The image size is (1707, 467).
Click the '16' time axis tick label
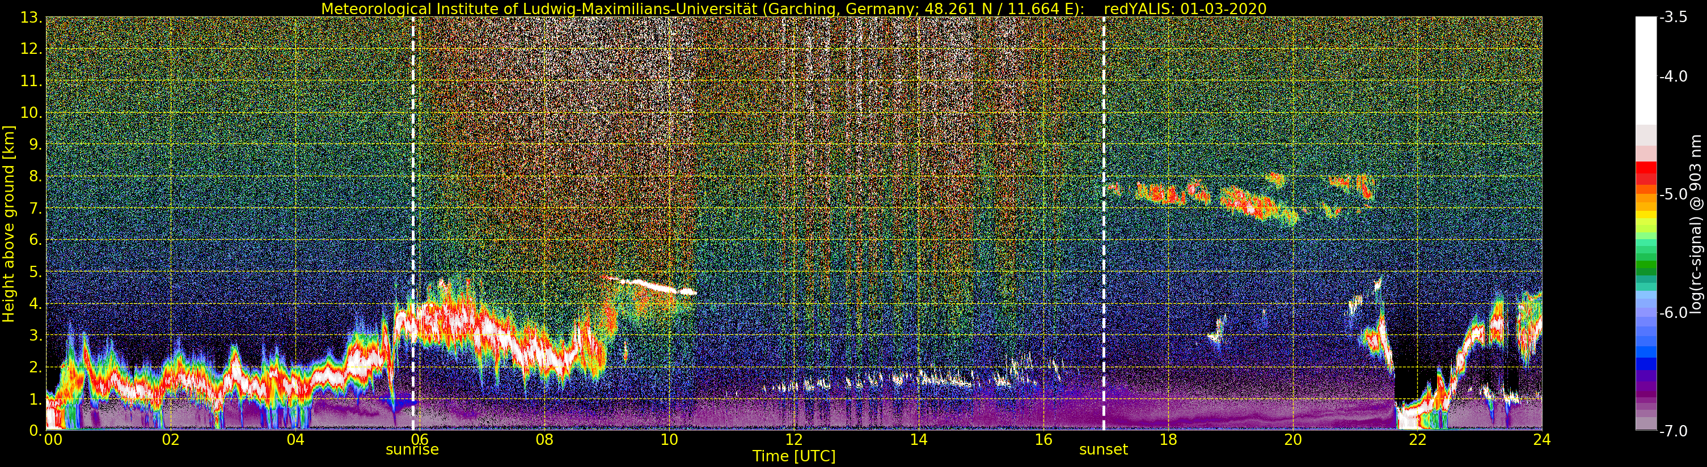pos(1043,440)
